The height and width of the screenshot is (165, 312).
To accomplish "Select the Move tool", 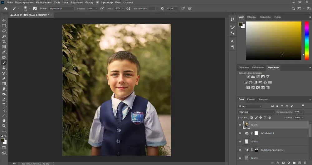I will [x=4, y=21].
